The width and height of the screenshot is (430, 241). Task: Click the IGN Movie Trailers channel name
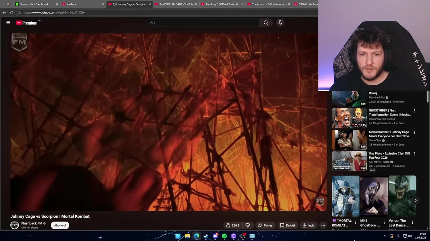click(379, 162)
